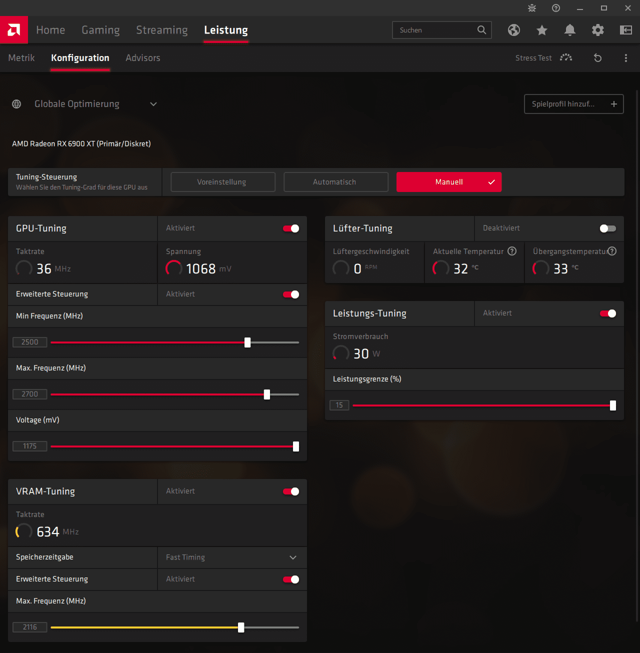Click the help icon next to Übergangstemperatur
The height and width of the screenshot is (653, 640).
[x=612, y=251]
